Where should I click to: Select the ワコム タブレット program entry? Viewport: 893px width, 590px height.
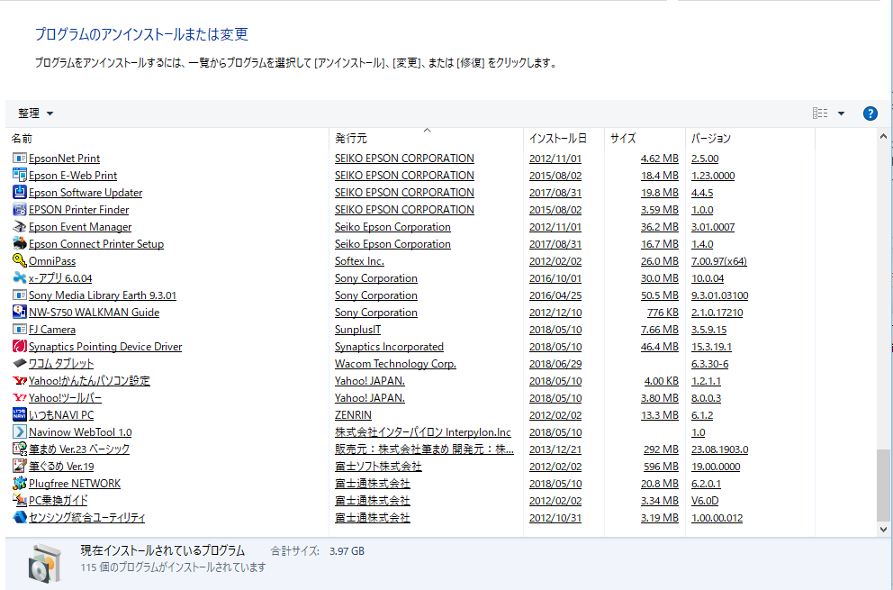click(x=60, y=364)
